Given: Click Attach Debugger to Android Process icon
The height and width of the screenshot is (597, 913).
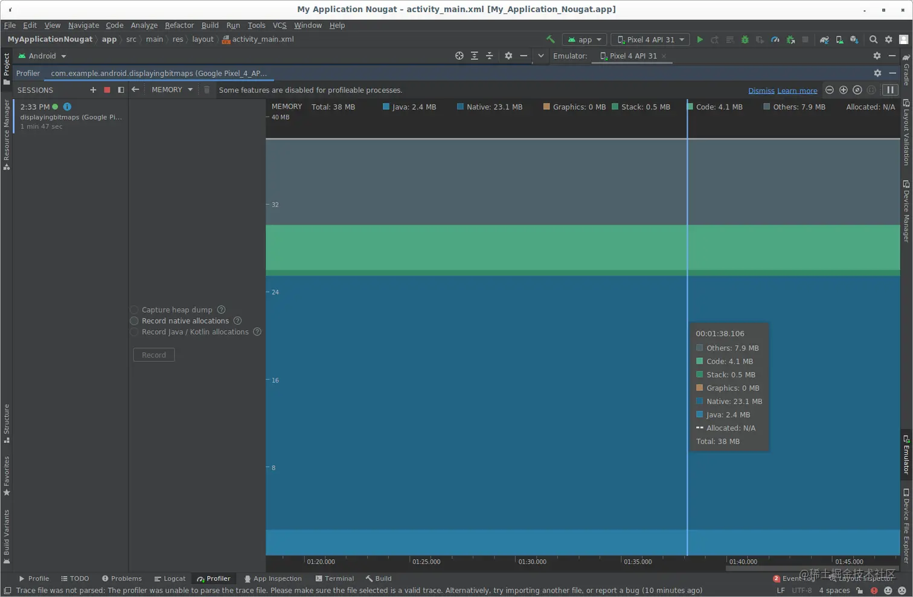Looking at the screenshot, I should click(x=790, y=39).
